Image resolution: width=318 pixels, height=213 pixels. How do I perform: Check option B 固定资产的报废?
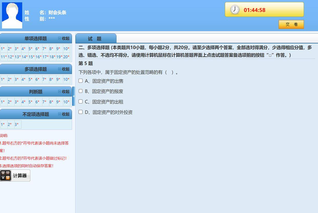click(x=81, y=91)
